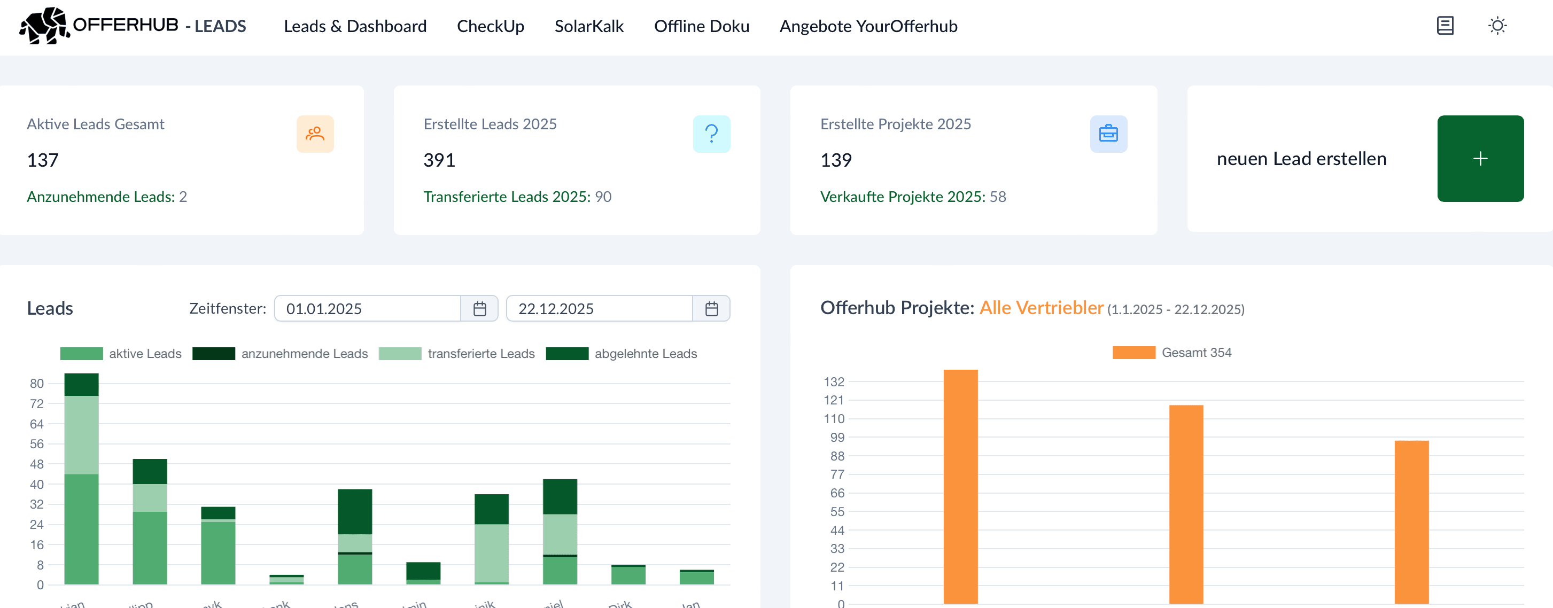Click the Erstellte Leads 2025 value 391
Viewport: 1553px width, 608px height.
click(439, 160)
